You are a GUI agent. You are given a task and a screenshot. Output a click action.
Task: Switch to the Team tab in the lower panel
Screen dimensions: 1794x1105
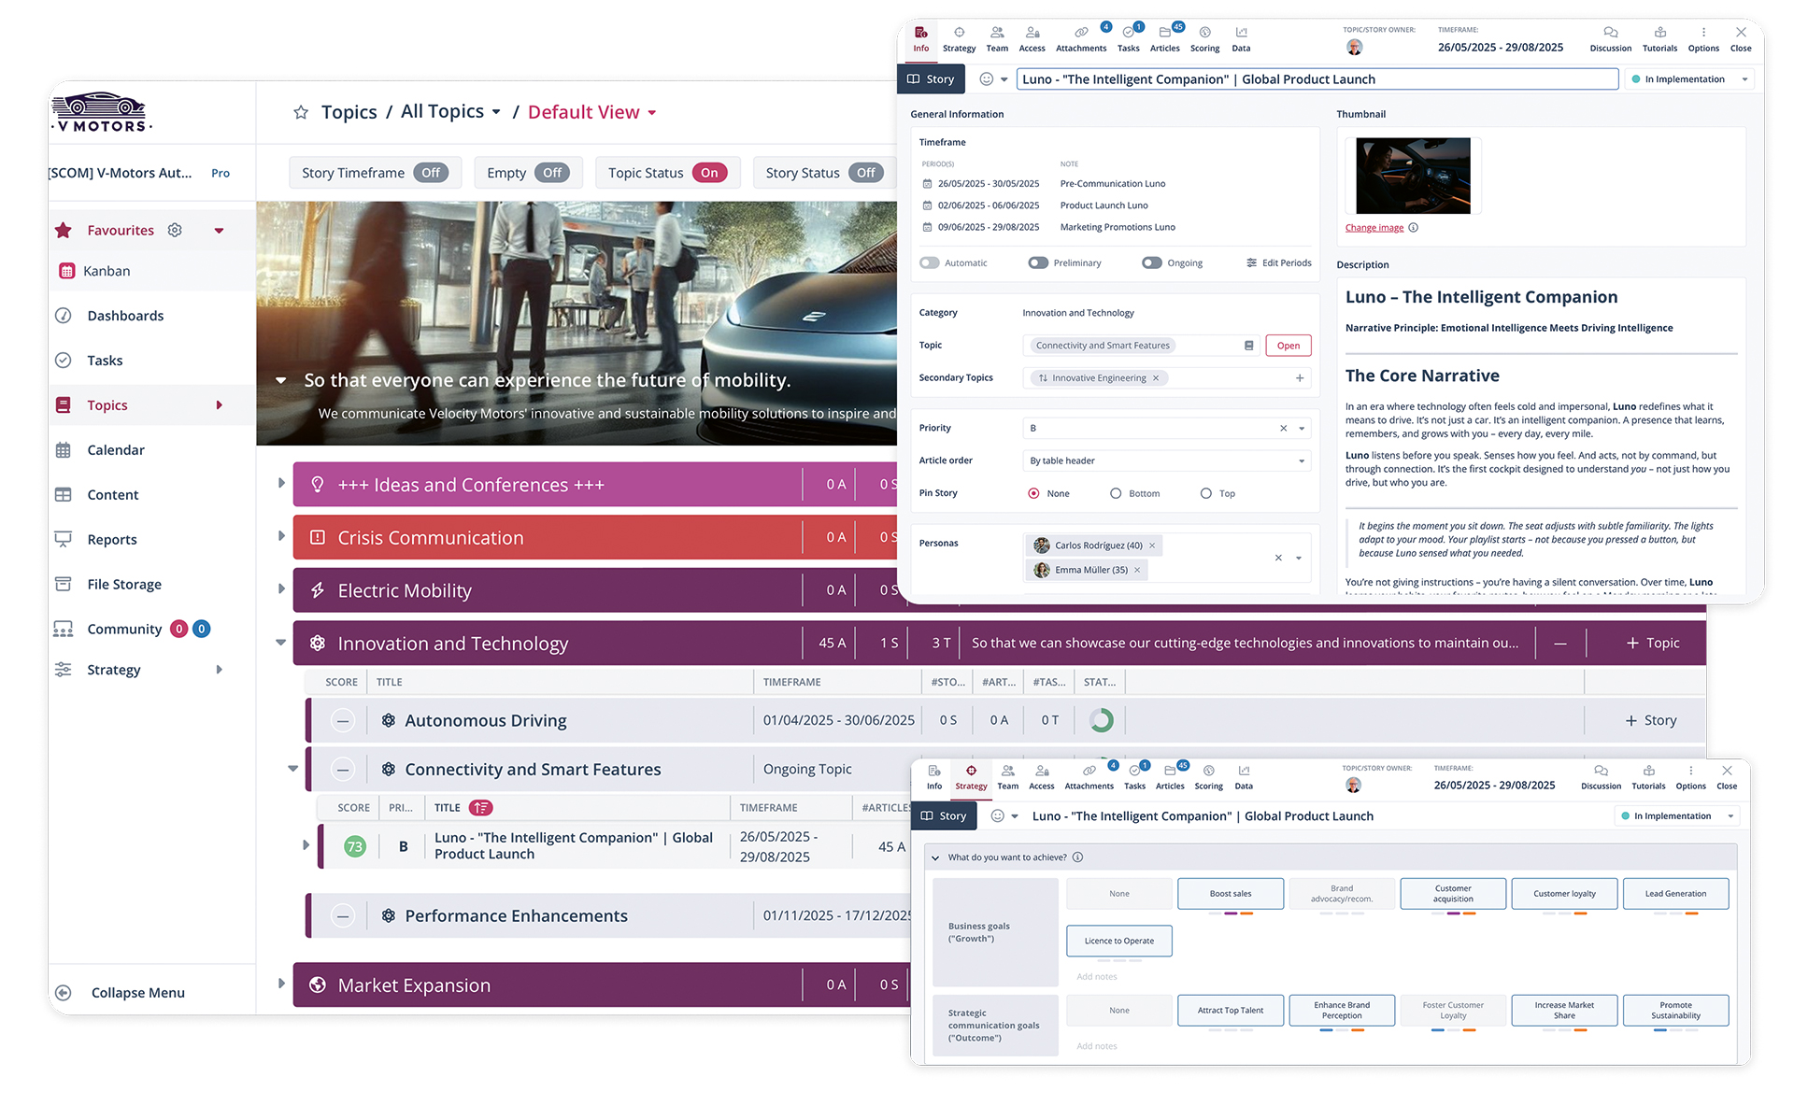(x=1007, y=777)
